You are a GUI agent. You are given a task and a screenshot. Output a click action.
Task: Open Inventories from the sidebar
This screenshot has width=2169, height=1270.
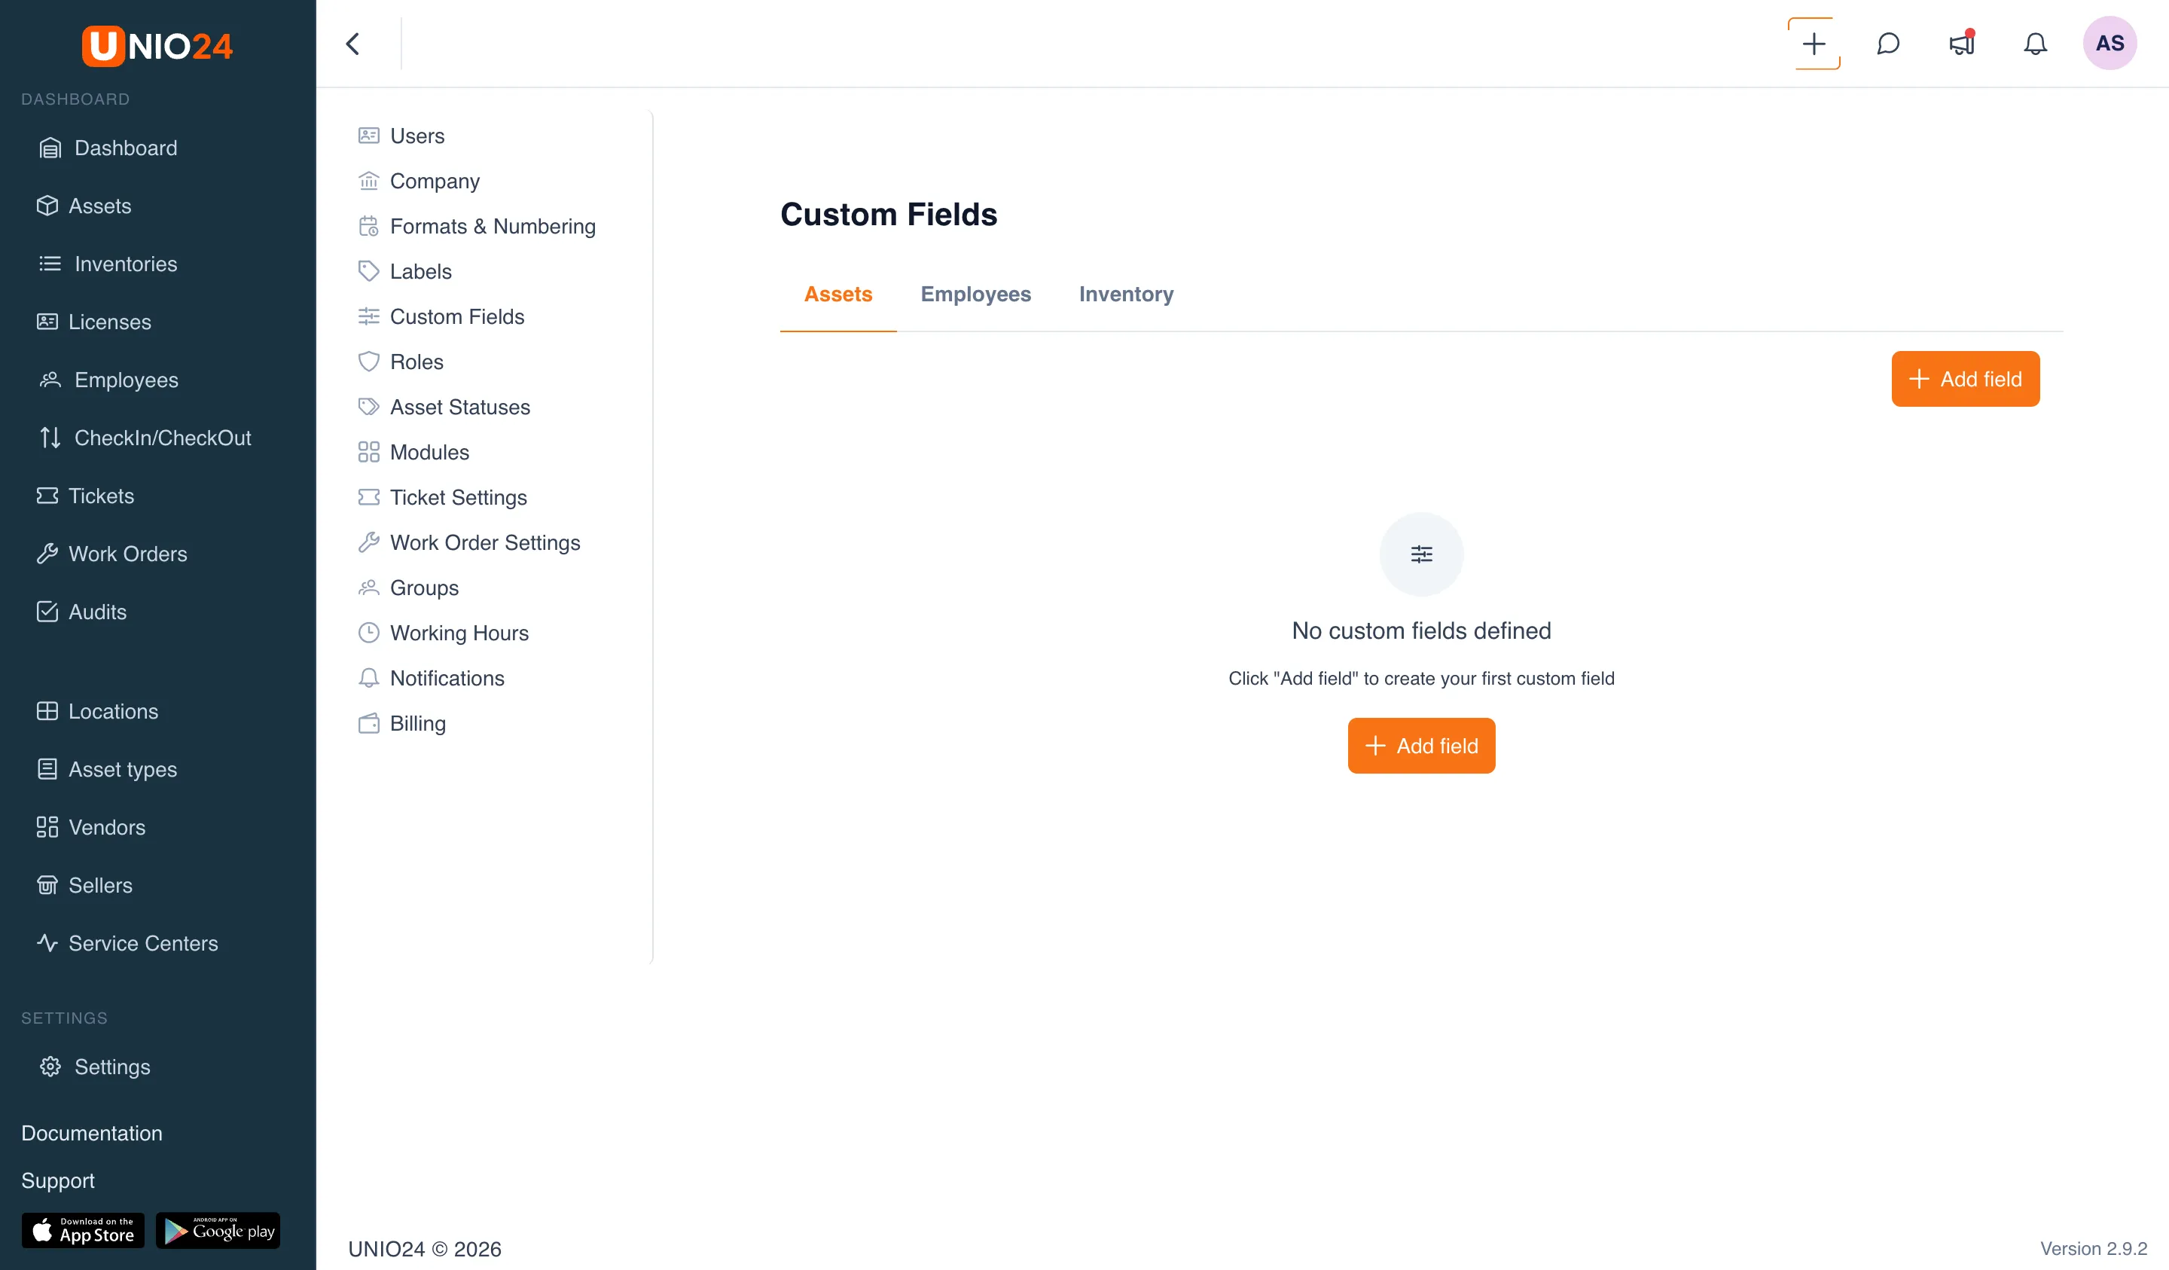(108, 264)
